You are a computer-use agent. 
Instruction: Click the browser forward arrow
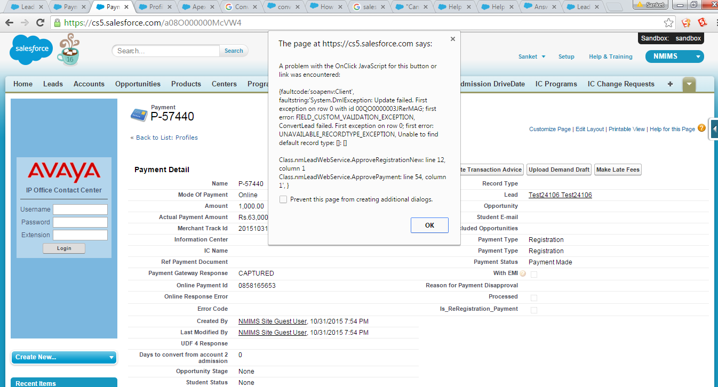point(25,23)
